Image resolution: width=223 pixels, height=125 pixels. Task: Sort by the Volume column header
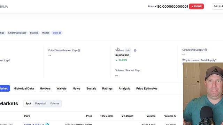151,116
